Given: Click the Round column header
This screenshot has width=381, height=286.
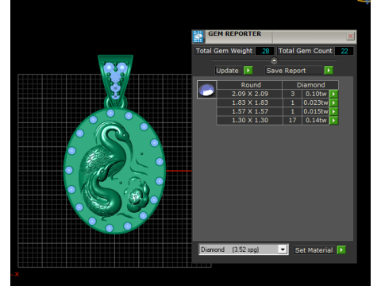Looking at the screenshot, I should 250,85.
